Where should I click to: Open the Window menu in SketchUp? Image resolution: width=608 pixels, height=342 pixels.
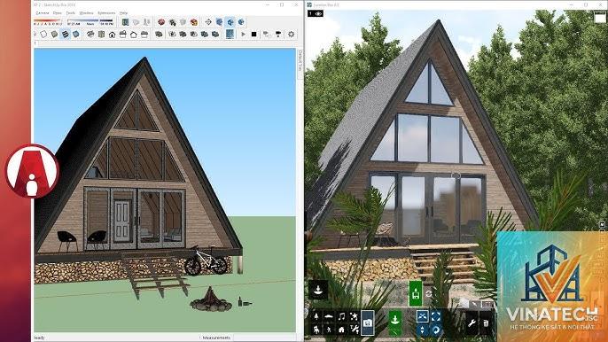86,12
